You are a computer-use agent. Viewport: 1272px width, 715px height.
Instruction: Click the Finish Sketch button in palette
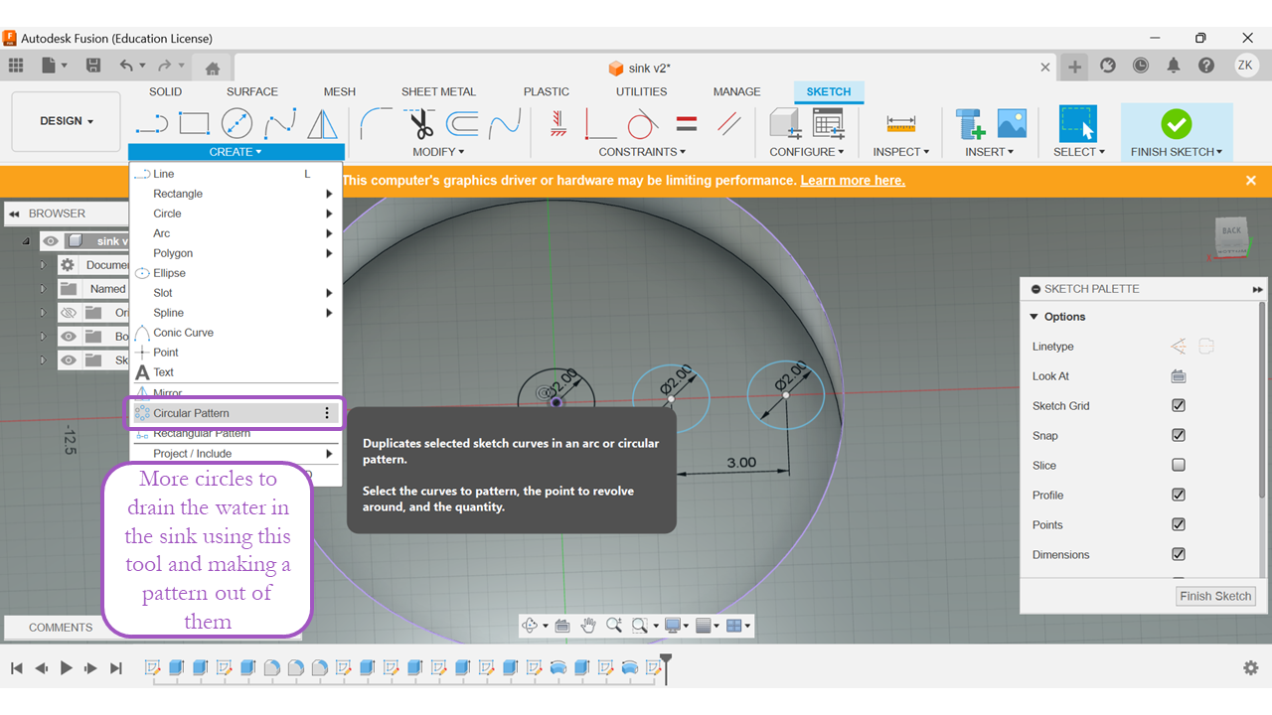point(1215,596)
